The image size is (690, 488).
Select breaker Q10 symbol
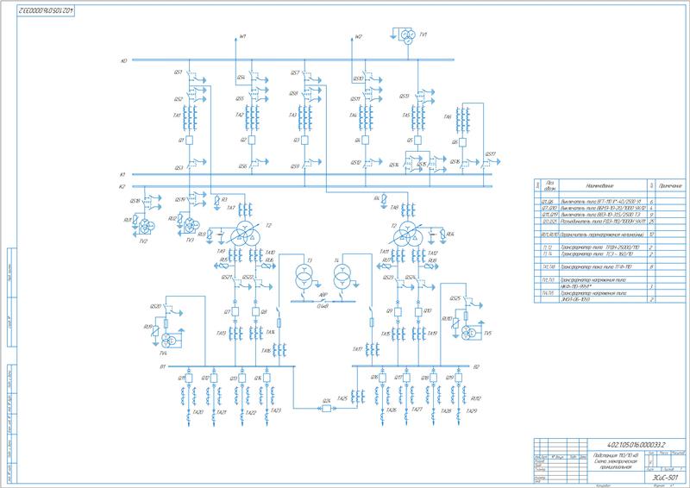(418, 311)
